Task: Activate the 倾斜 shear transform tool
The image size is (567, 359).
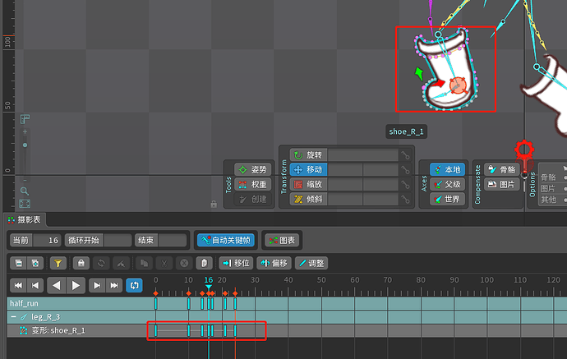Action: point(308,199)
